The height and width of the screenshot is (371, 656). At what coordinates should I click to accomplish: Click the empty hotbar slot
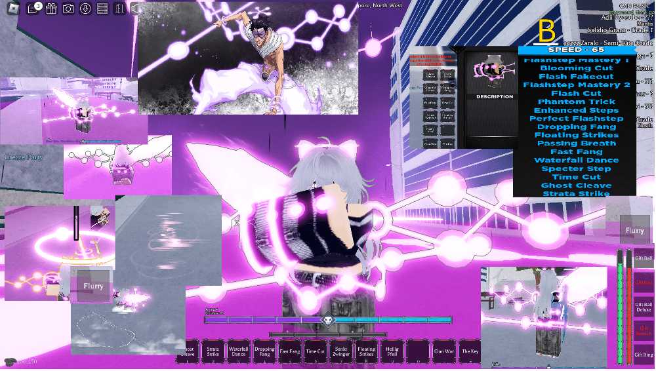(418, 351)
